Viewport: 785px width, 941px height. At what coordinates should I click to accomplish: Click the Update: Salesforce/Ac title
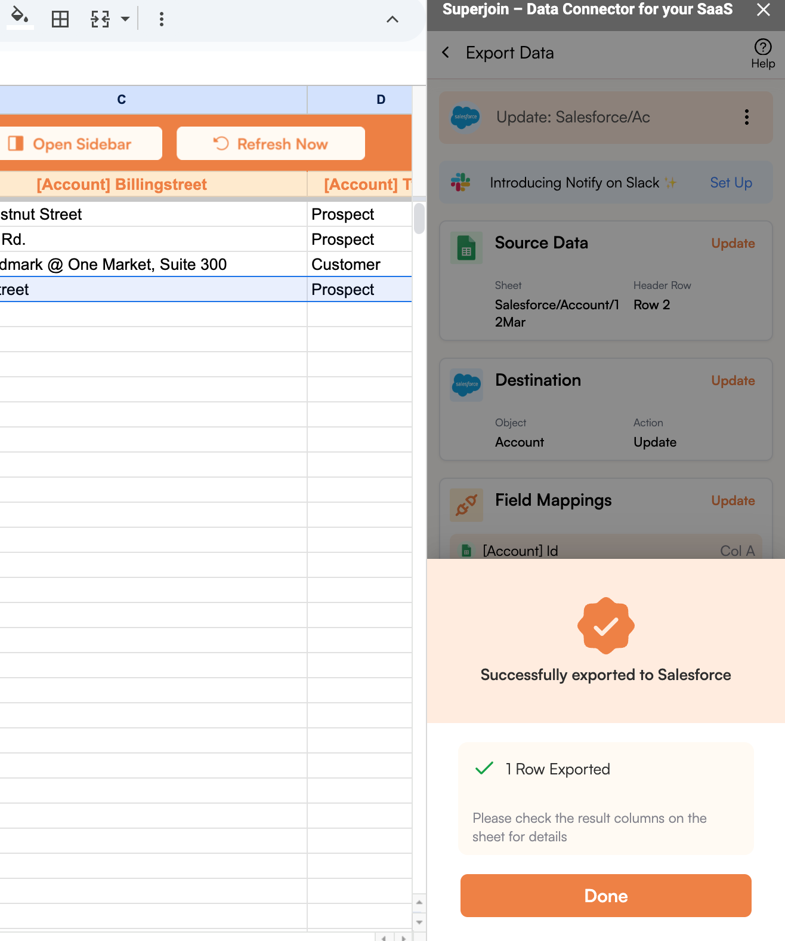(573, 117)
